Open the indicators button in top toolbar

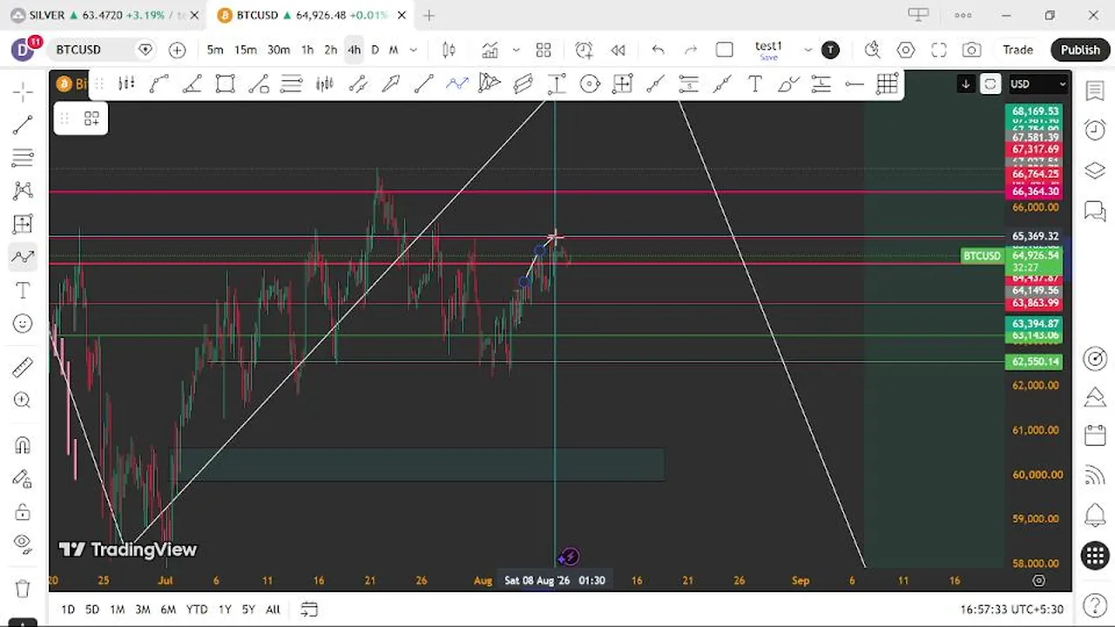coord(490,50)
